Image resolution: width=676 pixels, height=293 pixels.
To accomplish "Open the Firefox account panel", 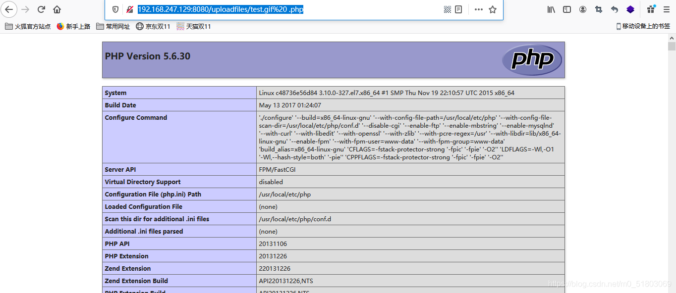I will [x=583, y=9].
